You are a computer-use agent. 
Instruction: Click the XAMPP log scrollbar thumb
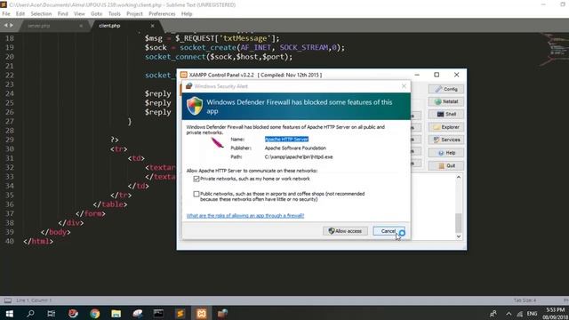coord(459,223)
